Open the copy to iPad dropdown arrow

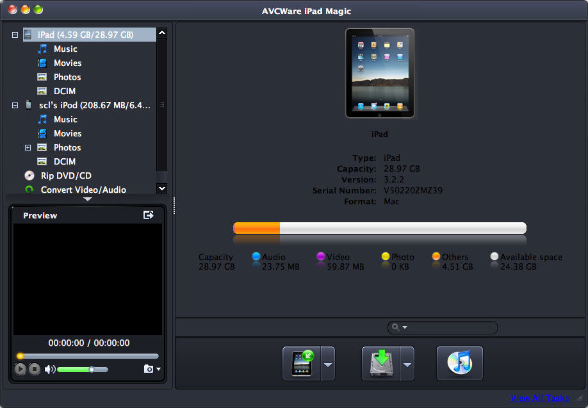coord(328,364)
